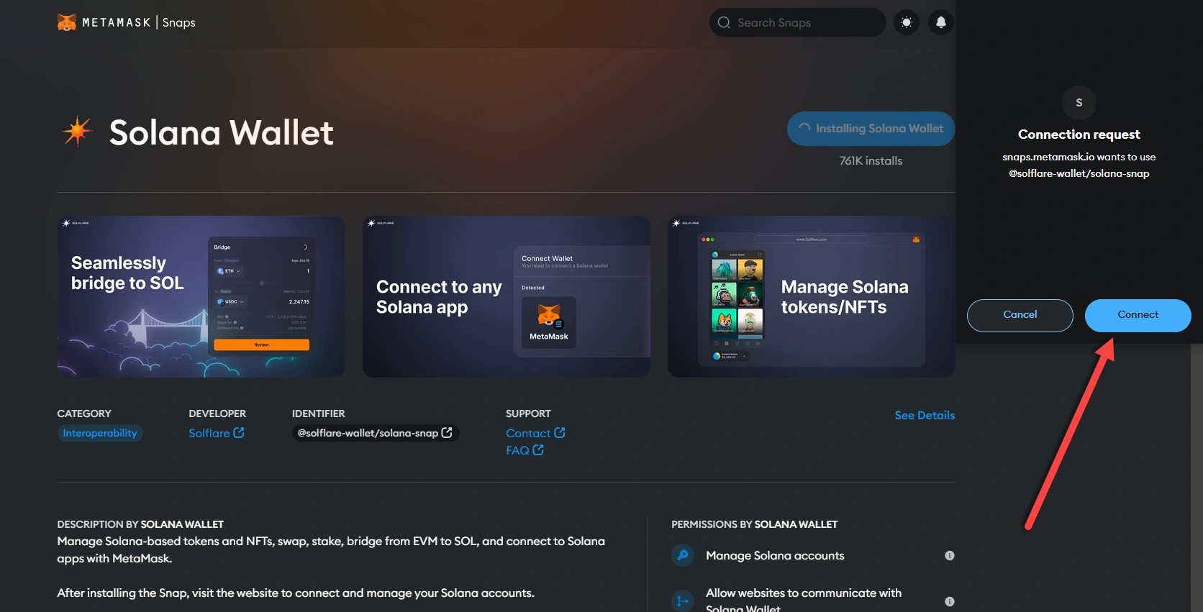
Task: Click external-link icon beside Solflare
Action: click(x=239, y=432)
